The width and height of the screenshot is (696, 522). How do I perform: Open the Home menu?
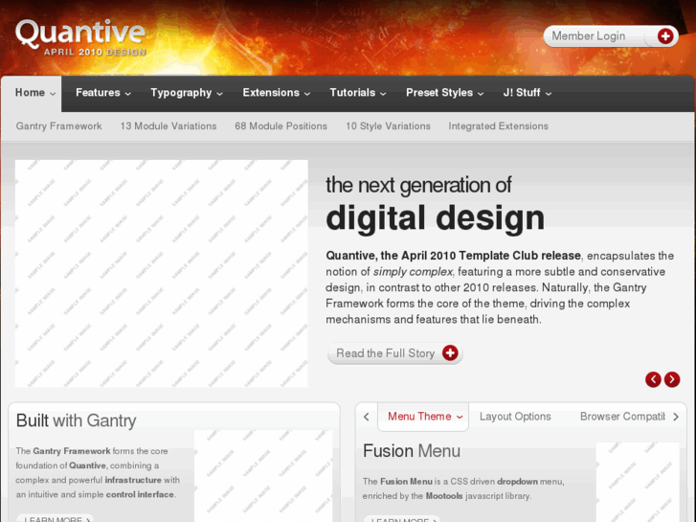click(x=35, y=93)
